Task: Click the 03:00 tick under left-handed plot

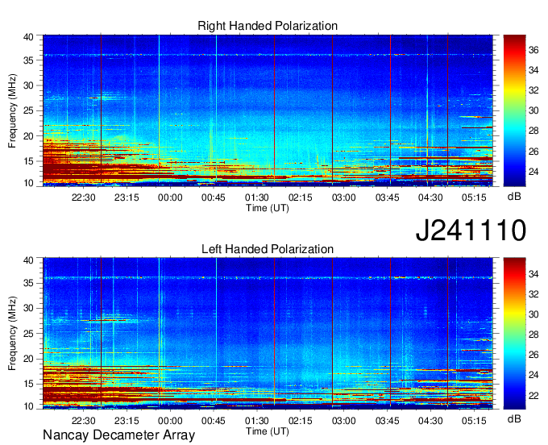Action: pyautogui.click(x=344, y=421)
